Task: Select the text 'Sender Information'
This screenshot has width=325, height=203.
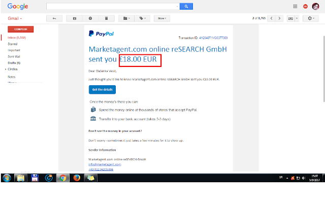Action: (102, 150)
